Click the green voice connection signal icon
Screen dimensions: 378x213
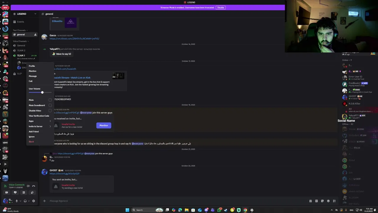pyautogui.click(x=5, y=186)
